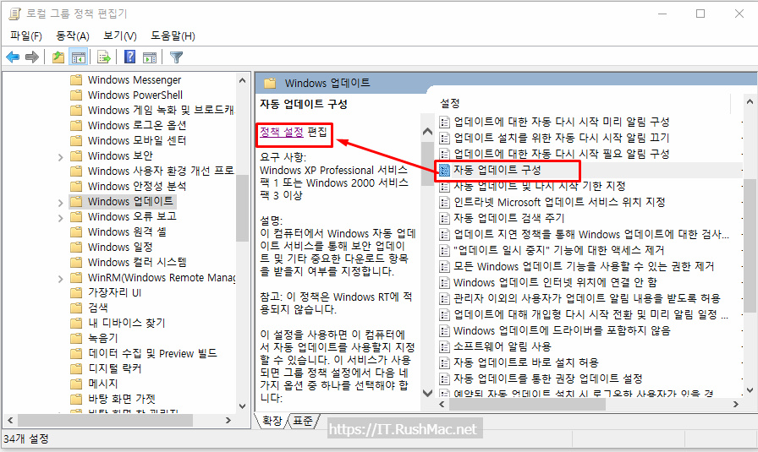This screenshot has width=758, height=452.
Task: Select 업데이트에 대한 자동 다시 시작 미리 알림 구성
Action: click(x=561, y=122)
